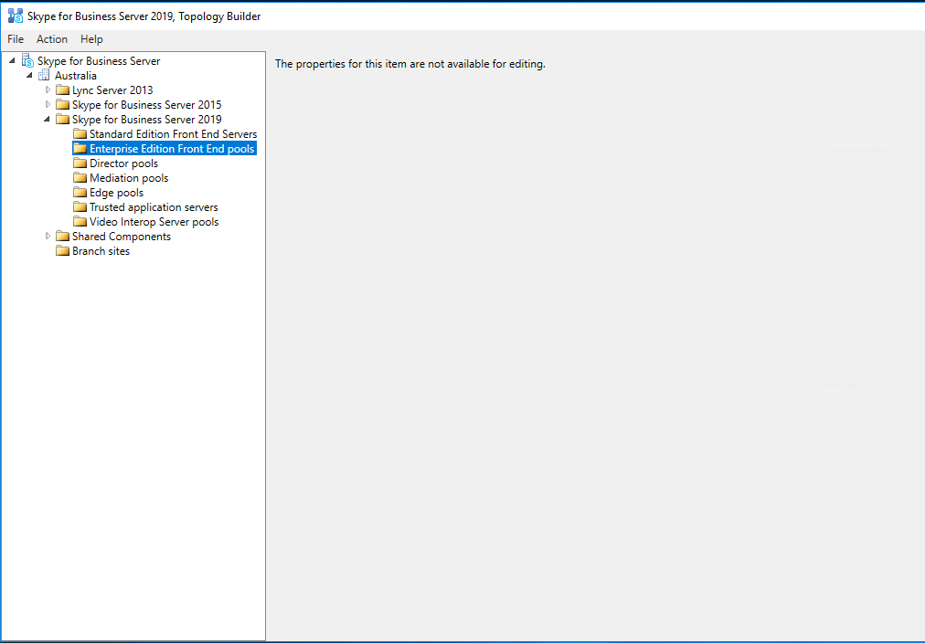The width and height of the screenshot is (925, 643).
Task: Click the Topology Builder title bar app icon
Action: click(x=16, y=16)
